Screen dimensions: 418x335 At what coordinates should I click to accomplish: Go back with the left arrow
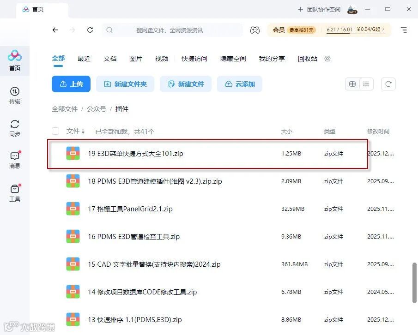coord(55,30)
